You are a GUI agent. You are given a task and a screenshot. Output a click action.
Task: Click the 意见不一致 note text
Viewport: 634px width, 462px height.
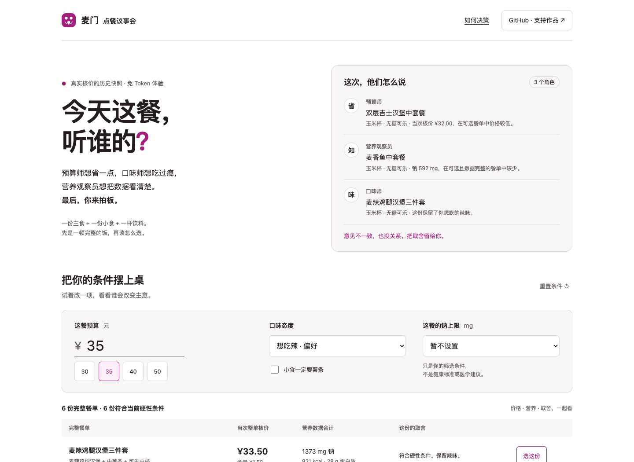(395, 236)
